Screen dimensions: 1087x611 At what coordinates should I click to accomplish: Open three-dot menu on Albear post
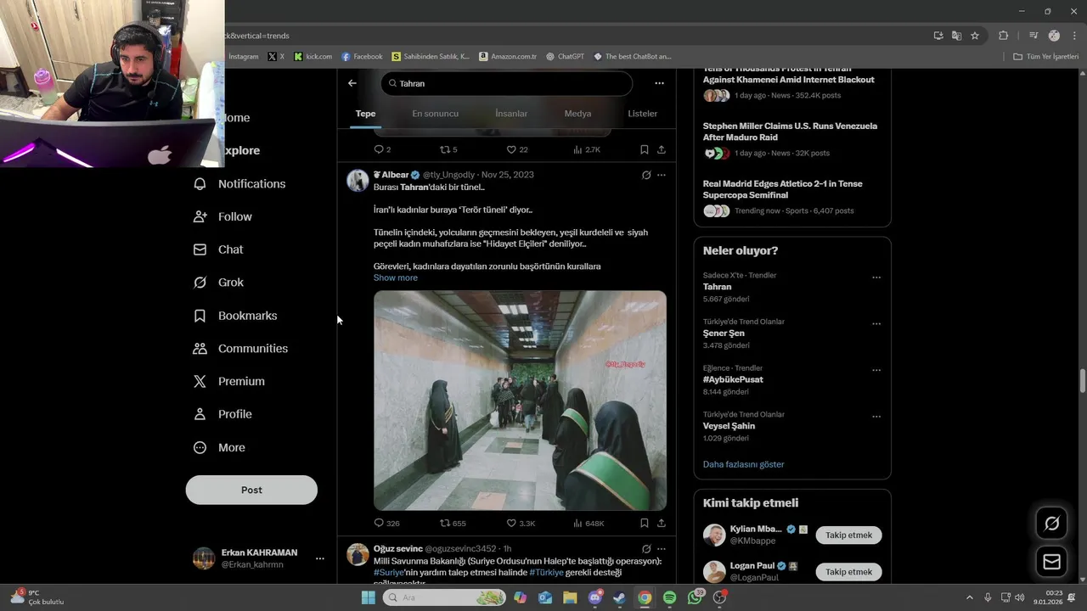tap(662, 175)
